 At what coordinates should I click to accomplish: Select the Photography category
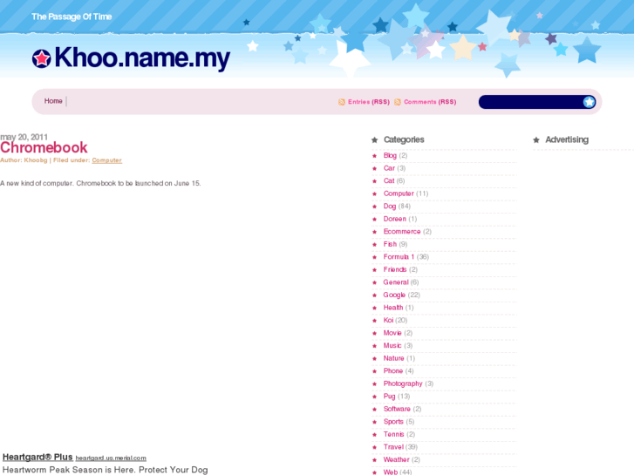click(x=403, y=383)
